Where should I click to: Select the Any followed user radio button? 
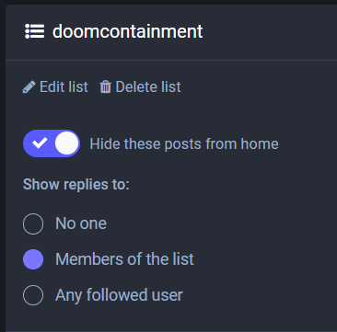[33, 295]
